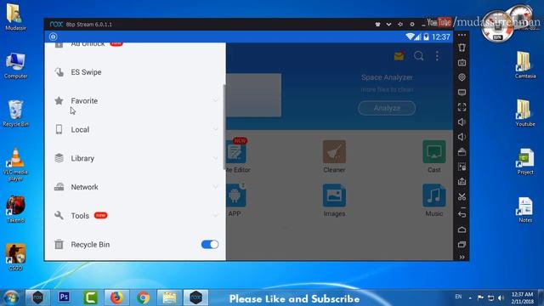Open Photoshop from the taskbar
Image resolution: width=544 pixels, height=306 pixels.
point(65,297)
